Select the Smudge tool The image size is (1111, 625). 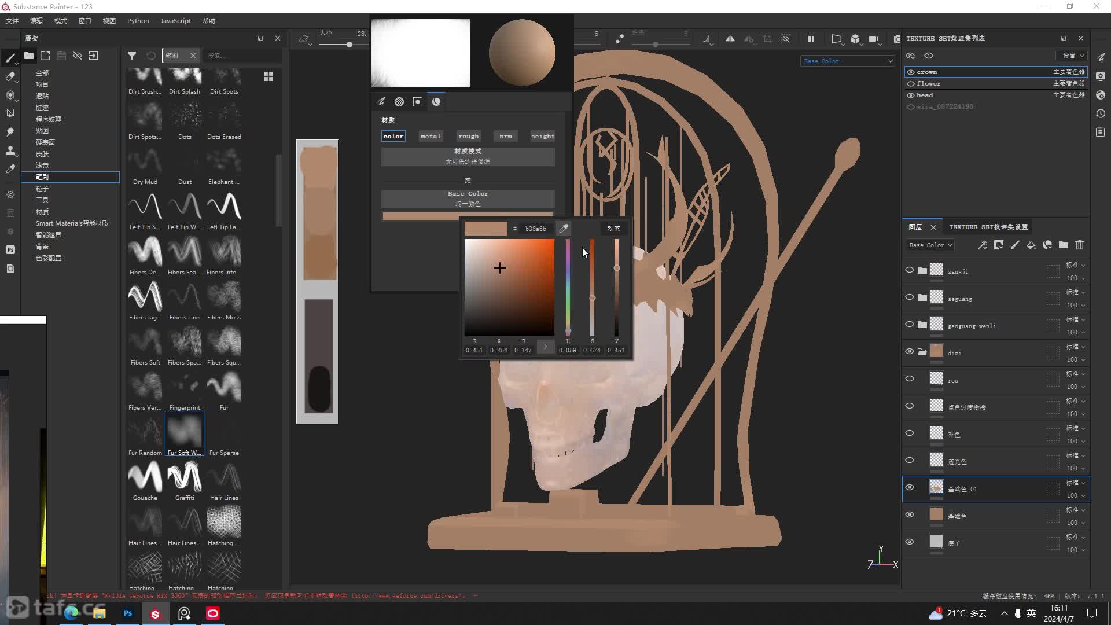[10, 132]
